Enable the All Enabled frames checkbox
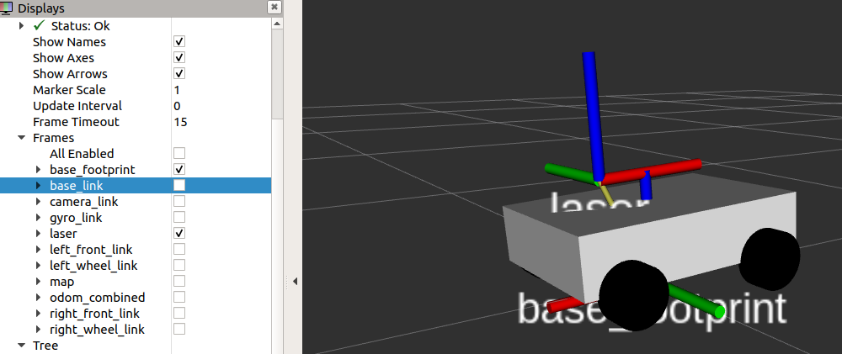This screenshot has width=842, height=354. point(179,154)
